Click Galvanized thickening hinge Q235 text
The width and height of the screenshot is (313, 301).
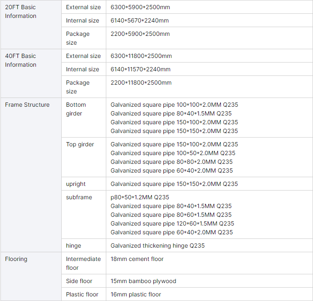point(158,246)
